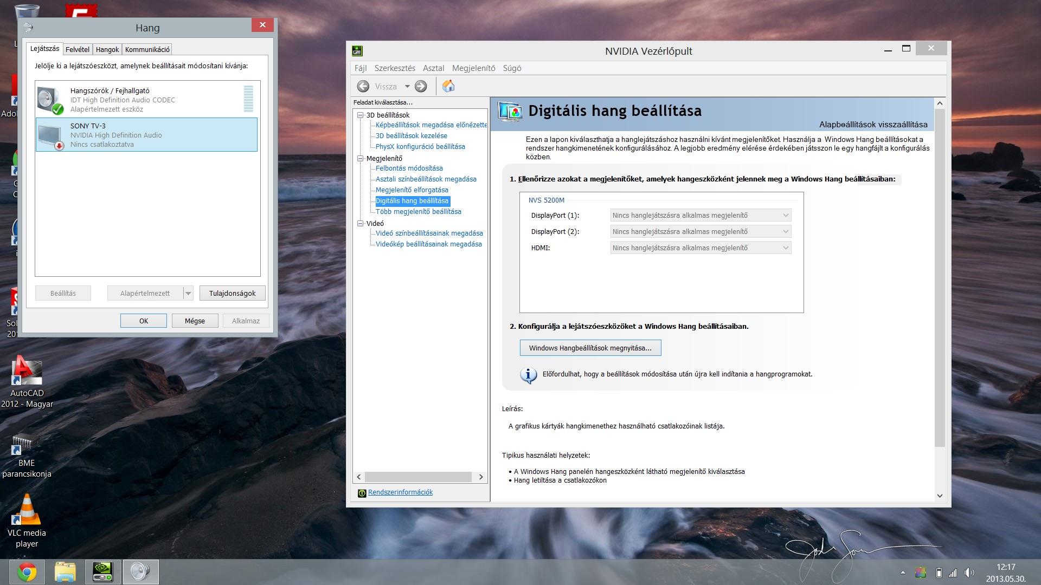Click Windows Hangbeállítások megnyitása button

pyautogui.click(x=590, y=348)
